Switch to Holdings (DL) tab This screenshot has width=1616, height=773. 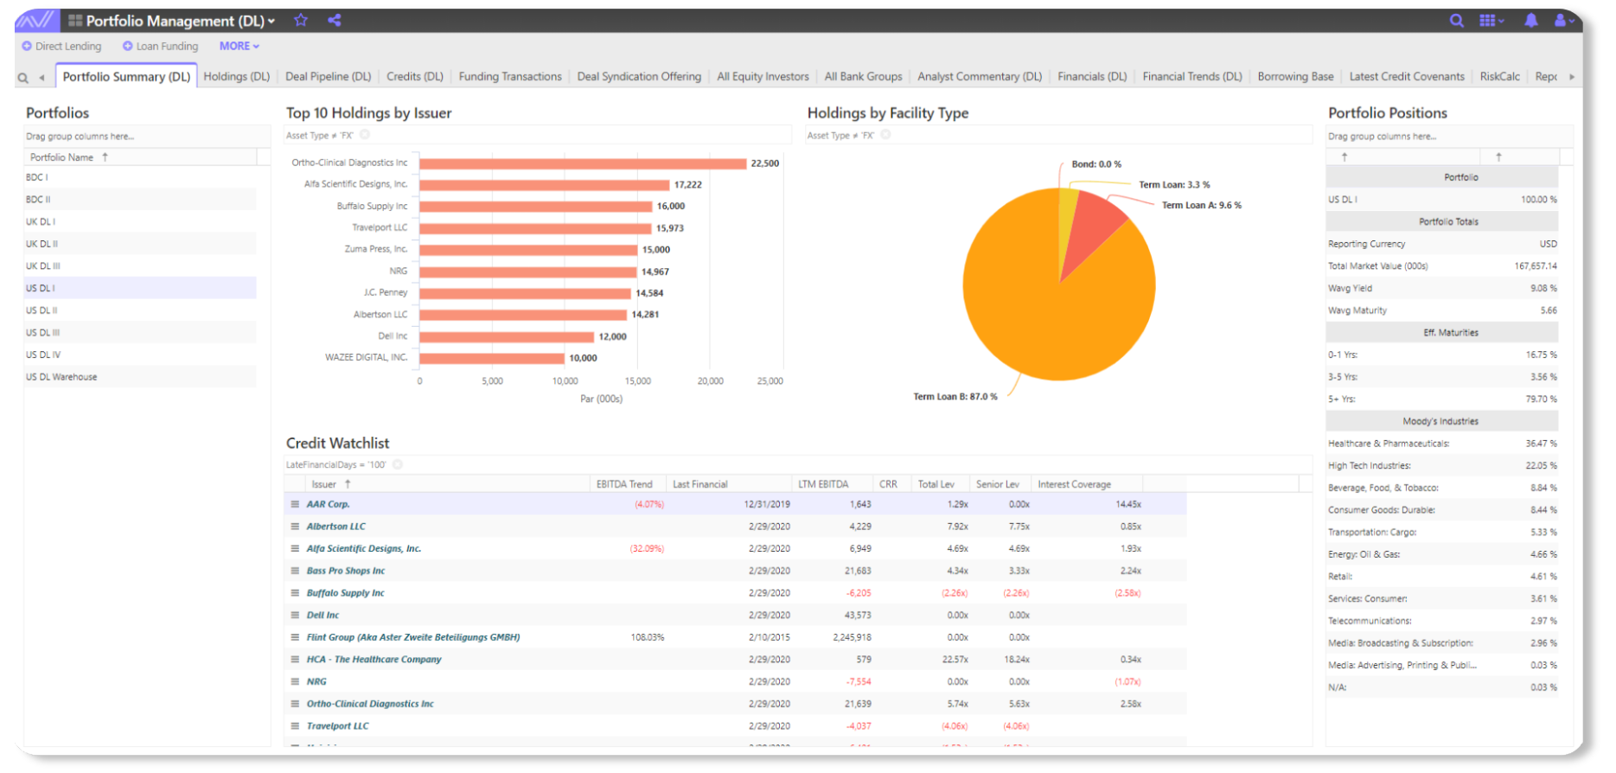237,76
